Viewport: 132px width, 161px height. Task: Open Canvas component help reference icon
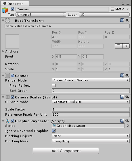pyautogui.click(x=122, y=75)
